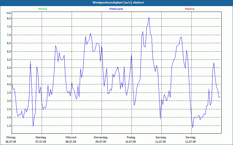
Task: Click the Samstag day label
Action: [x=161, y=137]
